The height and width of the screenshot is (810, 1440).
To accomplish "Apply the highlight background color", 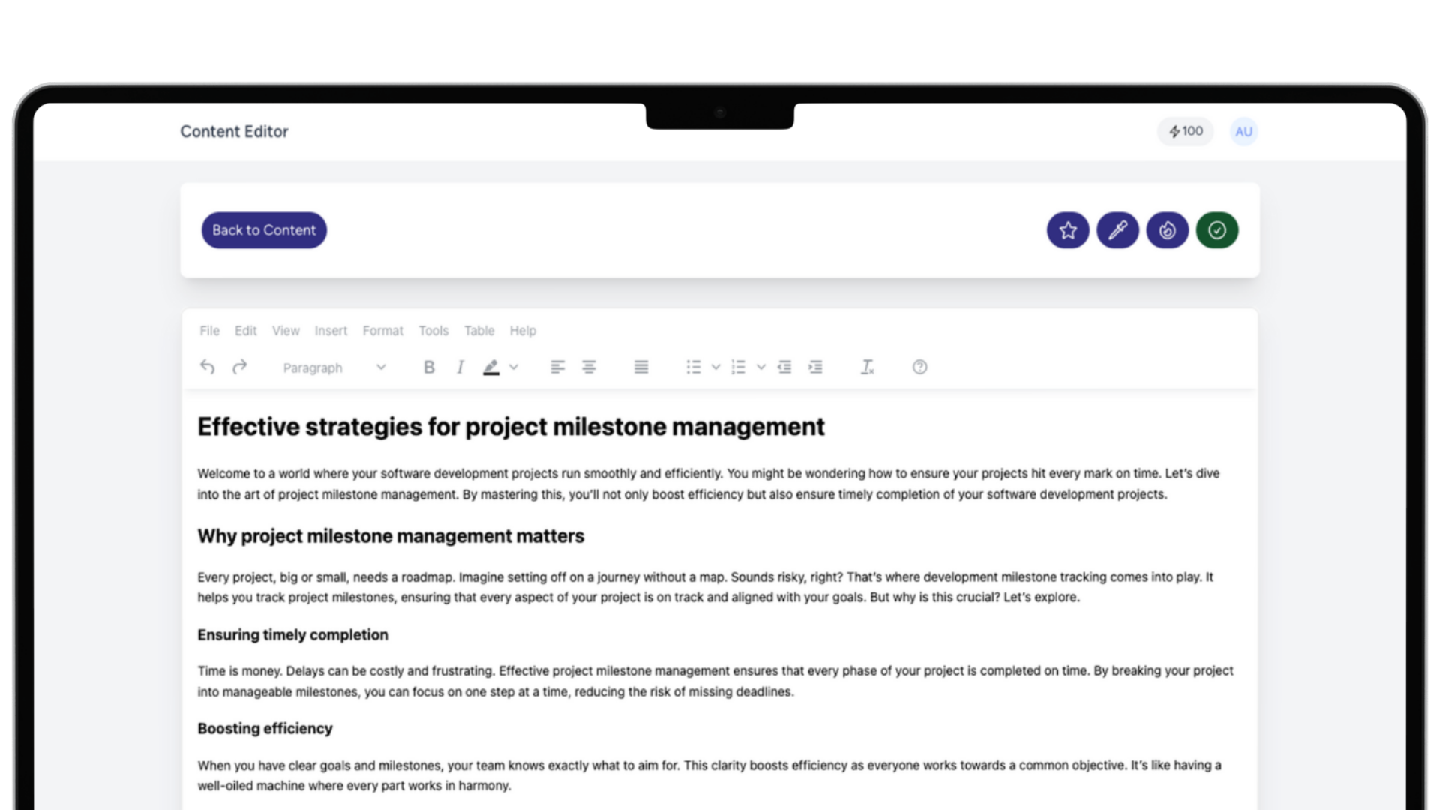I will 491,367.
